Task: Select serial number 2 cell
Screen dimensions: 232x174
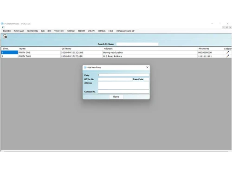Action: click(10, 56)
